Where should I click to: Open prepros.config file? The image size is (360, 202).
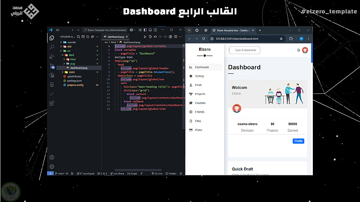79,85
